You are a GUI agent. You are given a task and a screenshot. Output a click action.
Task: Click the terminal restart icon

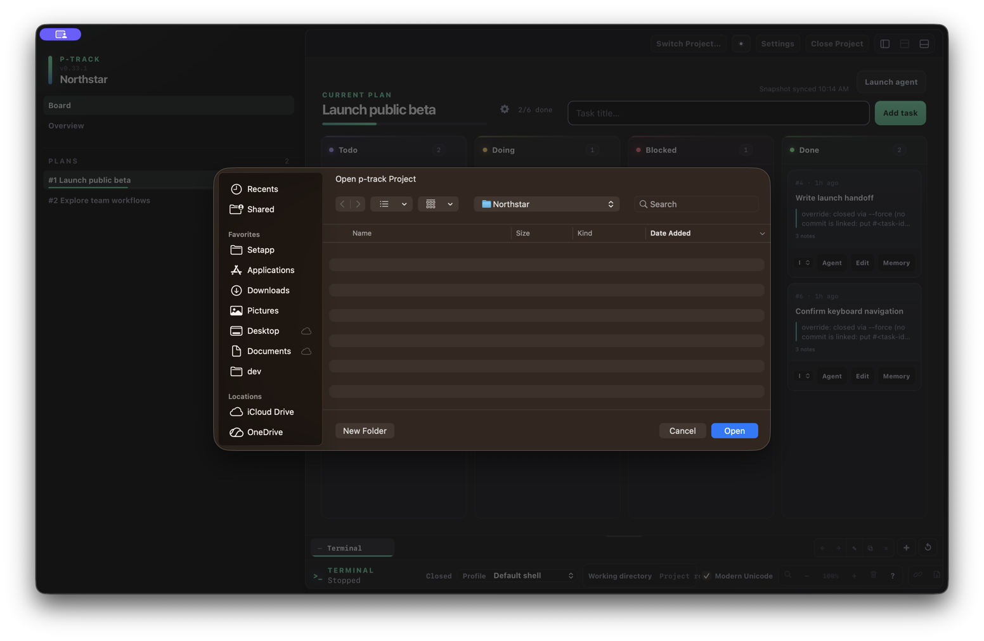pos(928,548)
